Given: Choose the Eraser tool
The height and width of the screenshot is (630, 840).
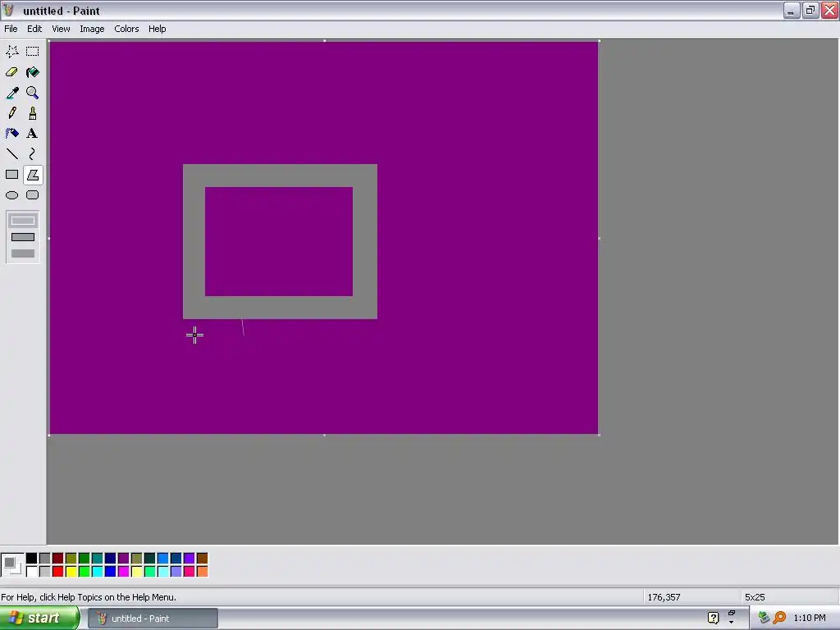Looking at the screenshot, I should coord(11,72).
